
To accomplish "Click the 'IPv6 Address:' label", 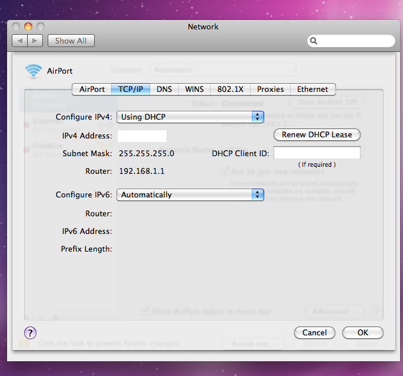I will [87, 231].
